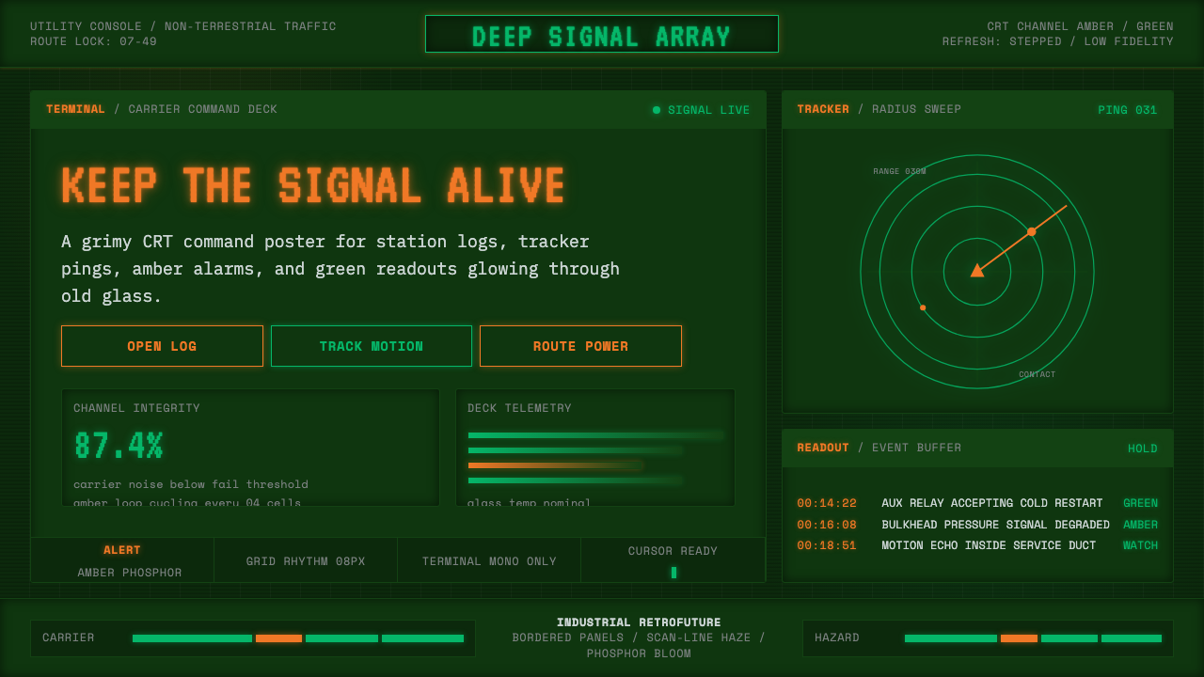Select the 00:18:51 event timestamp

pyautogui.click(x=827, y=545)
